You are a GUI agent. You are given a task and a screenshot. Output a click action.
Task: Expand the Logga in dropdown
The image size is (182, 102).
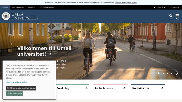[159, 7]
